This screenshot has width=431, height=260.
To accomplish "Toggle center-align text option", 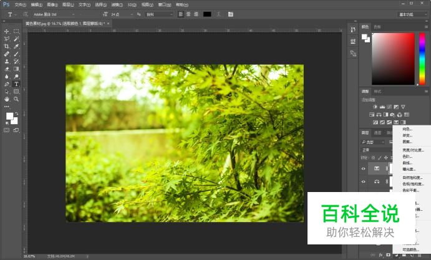I will point(188,14).
